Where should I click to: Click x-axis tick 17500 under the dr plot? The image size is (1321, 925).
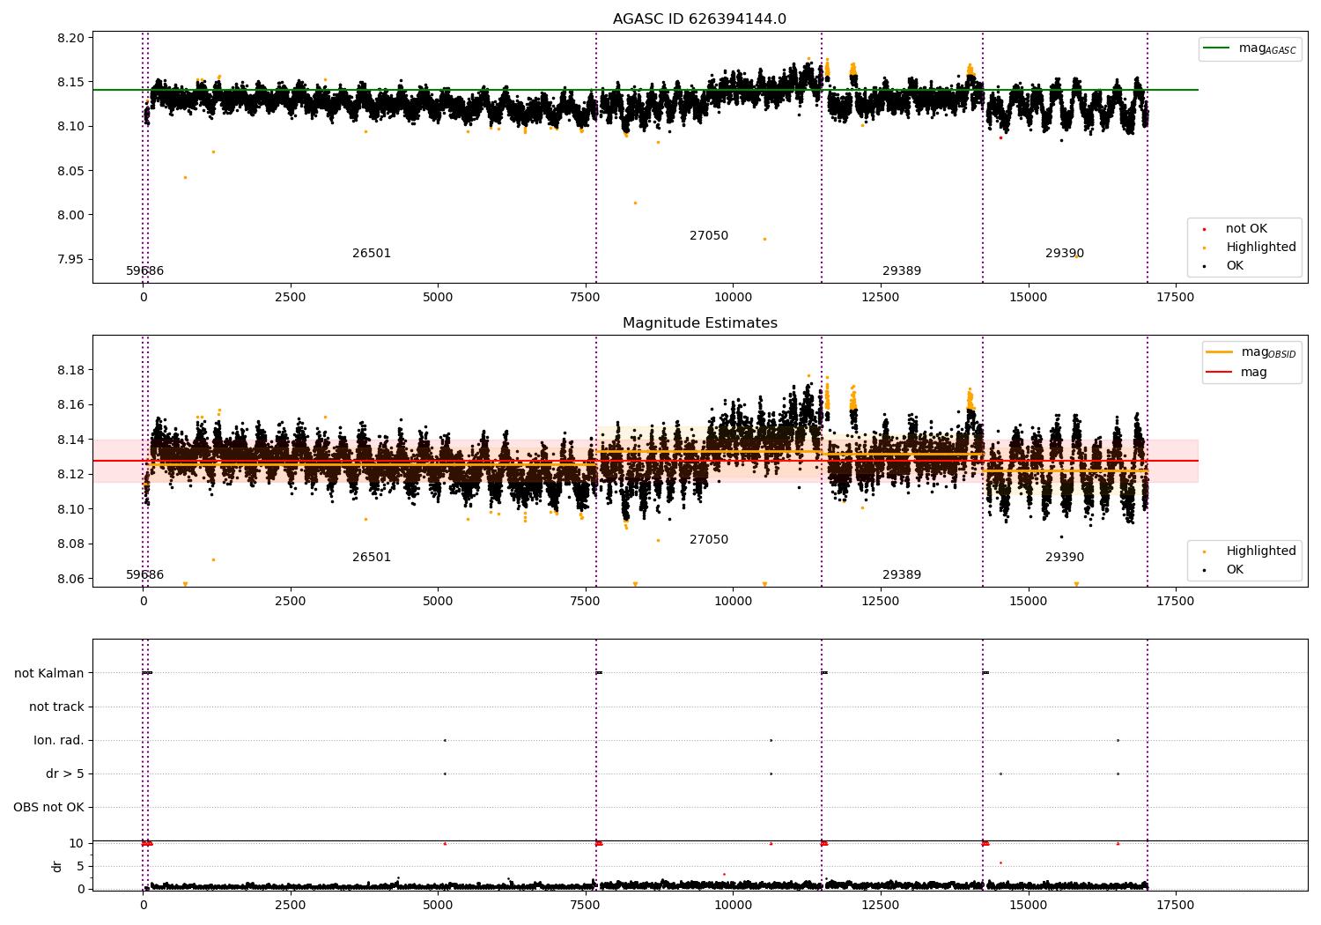pyautogui.click(x=1175, y=905)
